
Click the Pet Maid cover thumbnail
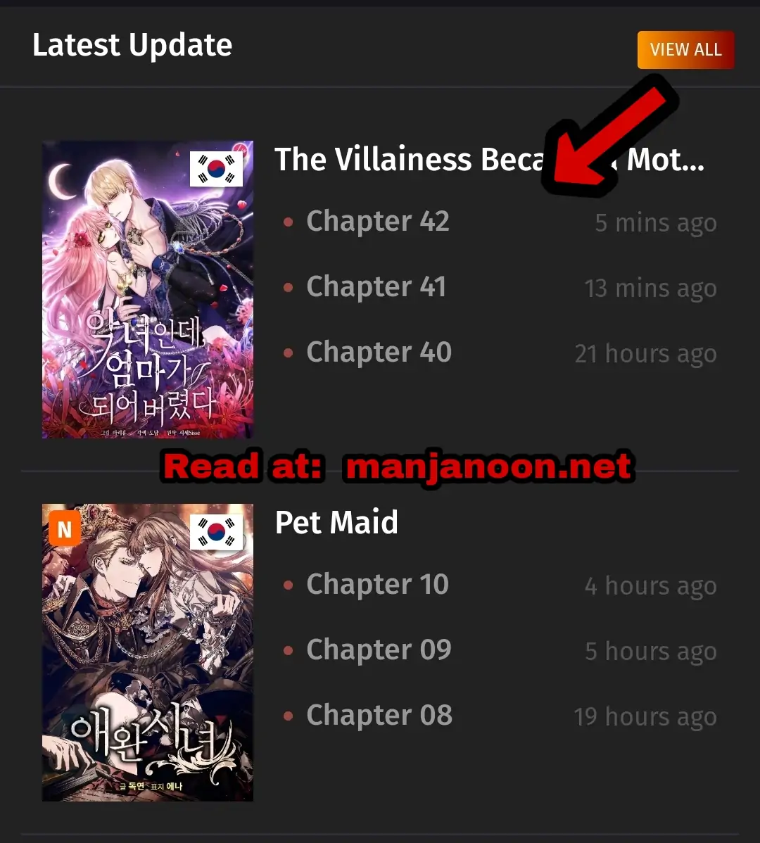(x=148, y=653)
